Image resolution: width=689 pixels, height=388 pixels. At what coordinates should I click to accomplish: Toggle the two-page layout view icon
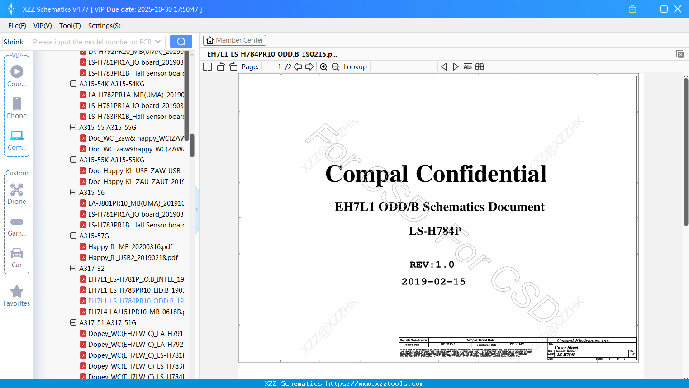tap(207, 66)
